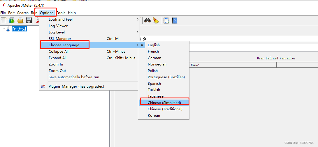Select Zoom In menu item

pyautogui.click(x=89, y=64)
